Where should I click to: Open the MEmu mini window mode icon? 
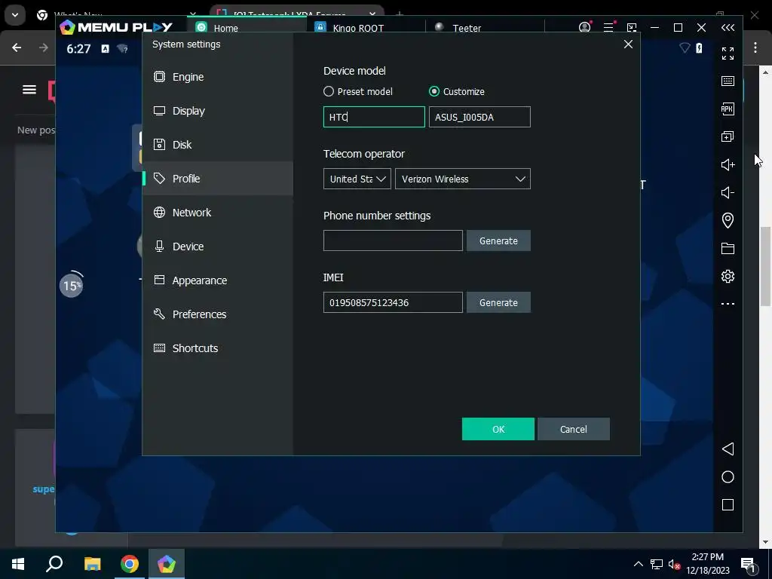click(632, 28)
